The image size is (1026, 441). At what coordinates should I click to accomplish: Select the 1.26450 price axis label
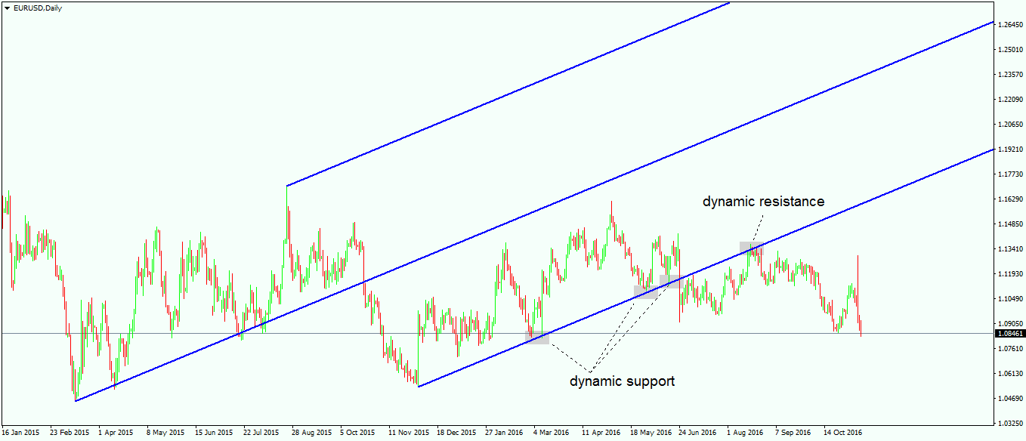click(1009, 24)
